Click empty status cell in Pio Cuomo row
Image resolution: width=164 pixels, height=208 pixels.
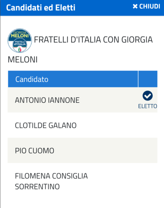148,150
